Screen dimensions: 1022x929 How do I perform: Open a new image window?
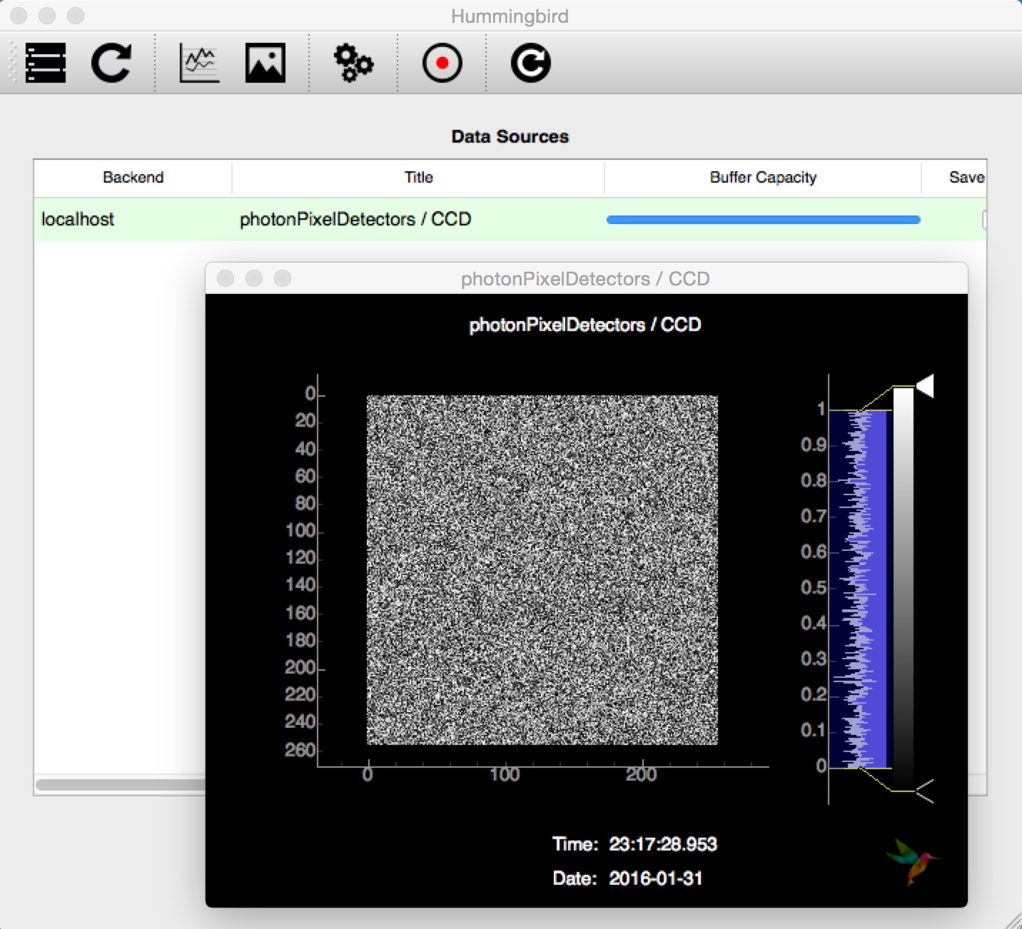coord(265,63)
